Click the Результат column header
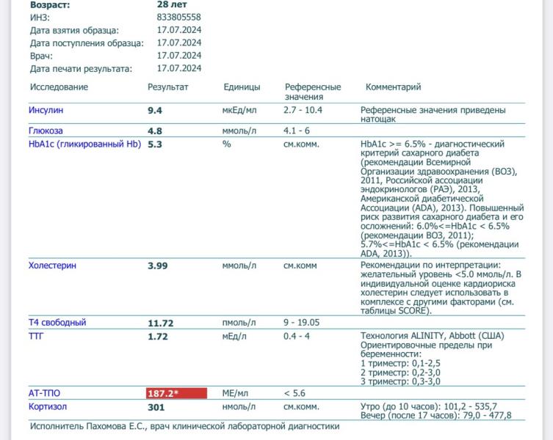Viewport: 553px width, 440px height. tap(168, 87)
